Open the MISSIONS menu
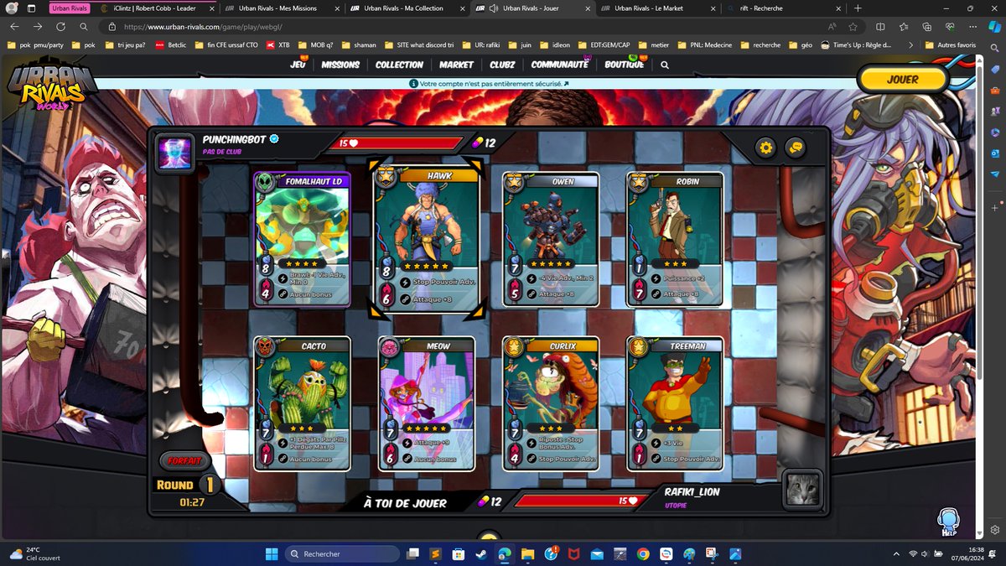 [x=340, y=65]
